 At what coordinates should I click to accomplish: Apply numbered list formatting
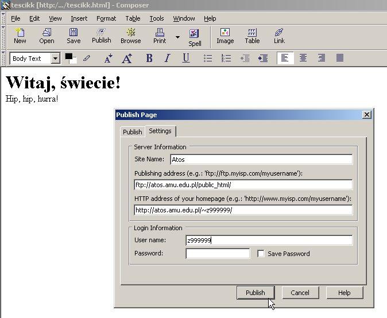226,59
